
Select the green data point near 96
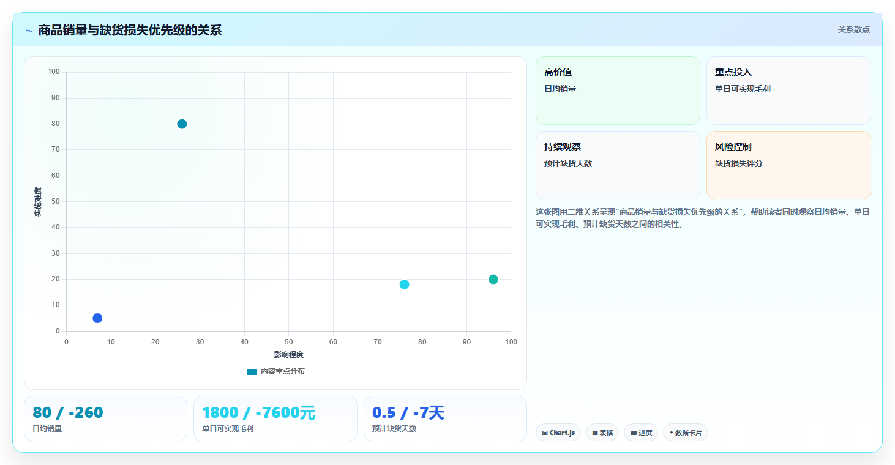(x=493, y=279)
